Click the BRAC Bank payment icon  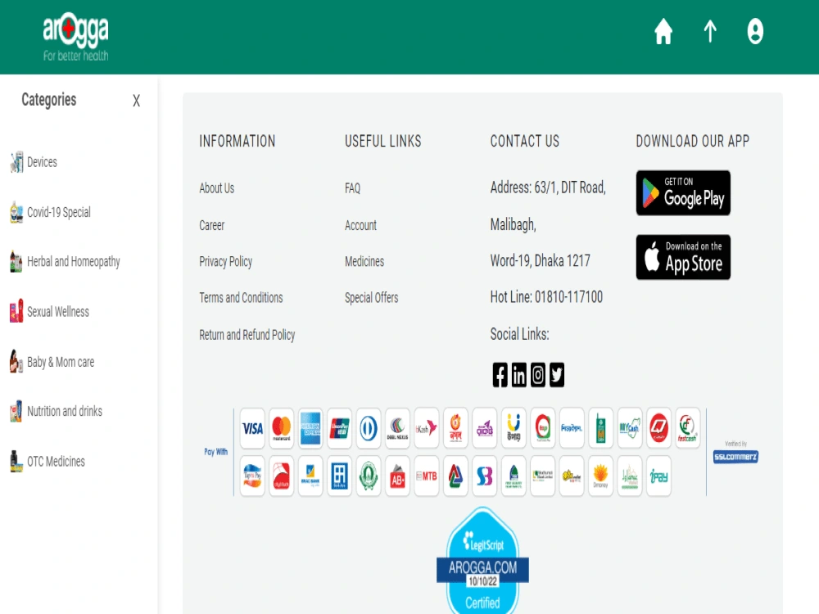pyautogui.click(x=310, y=476)
